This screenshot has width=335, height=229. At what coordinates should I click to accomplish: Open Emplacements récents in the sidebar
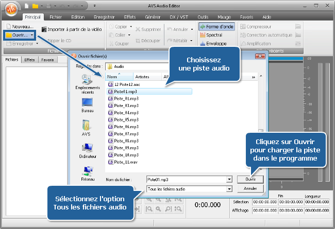pos(87,79)
